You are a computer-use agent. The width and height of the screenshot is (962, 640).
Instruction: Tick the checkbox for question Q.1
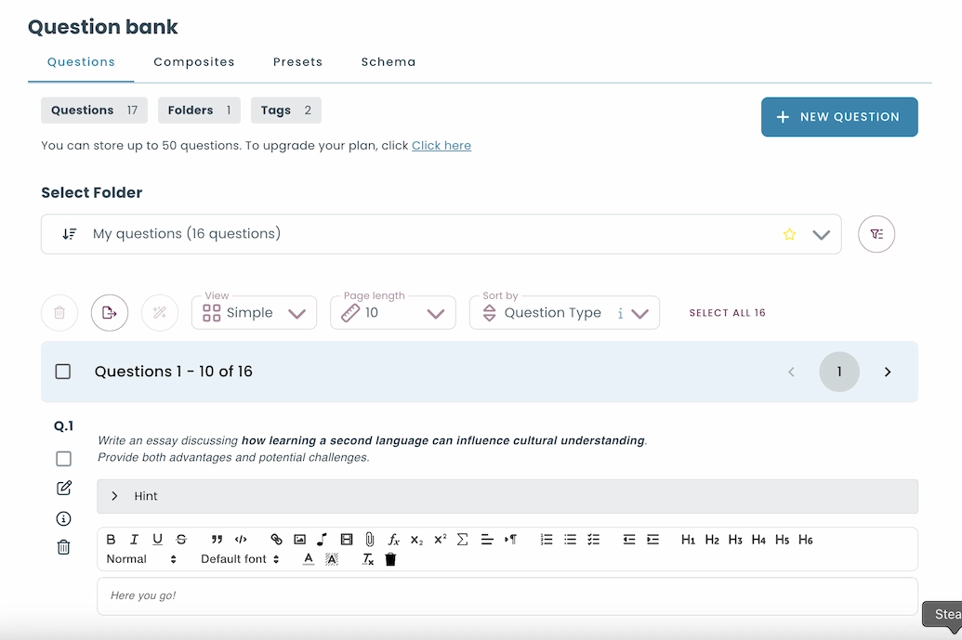(63, 459)
